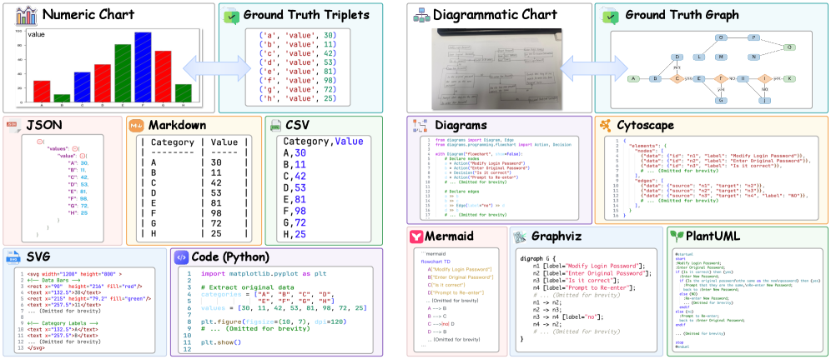Click the orange decision node C
The height and width of the screenshot is (359, 831).
(677, 79)
